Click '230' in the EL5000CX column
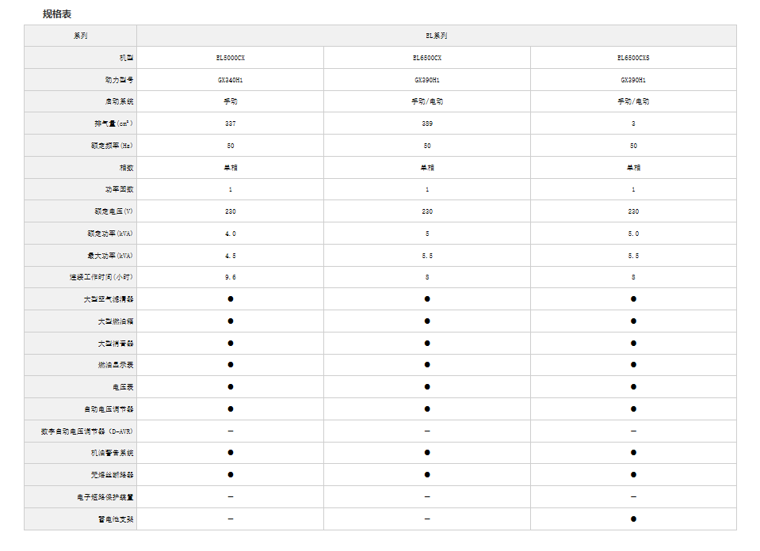This screenshot has width=760, height=551. tap(231, 211)
